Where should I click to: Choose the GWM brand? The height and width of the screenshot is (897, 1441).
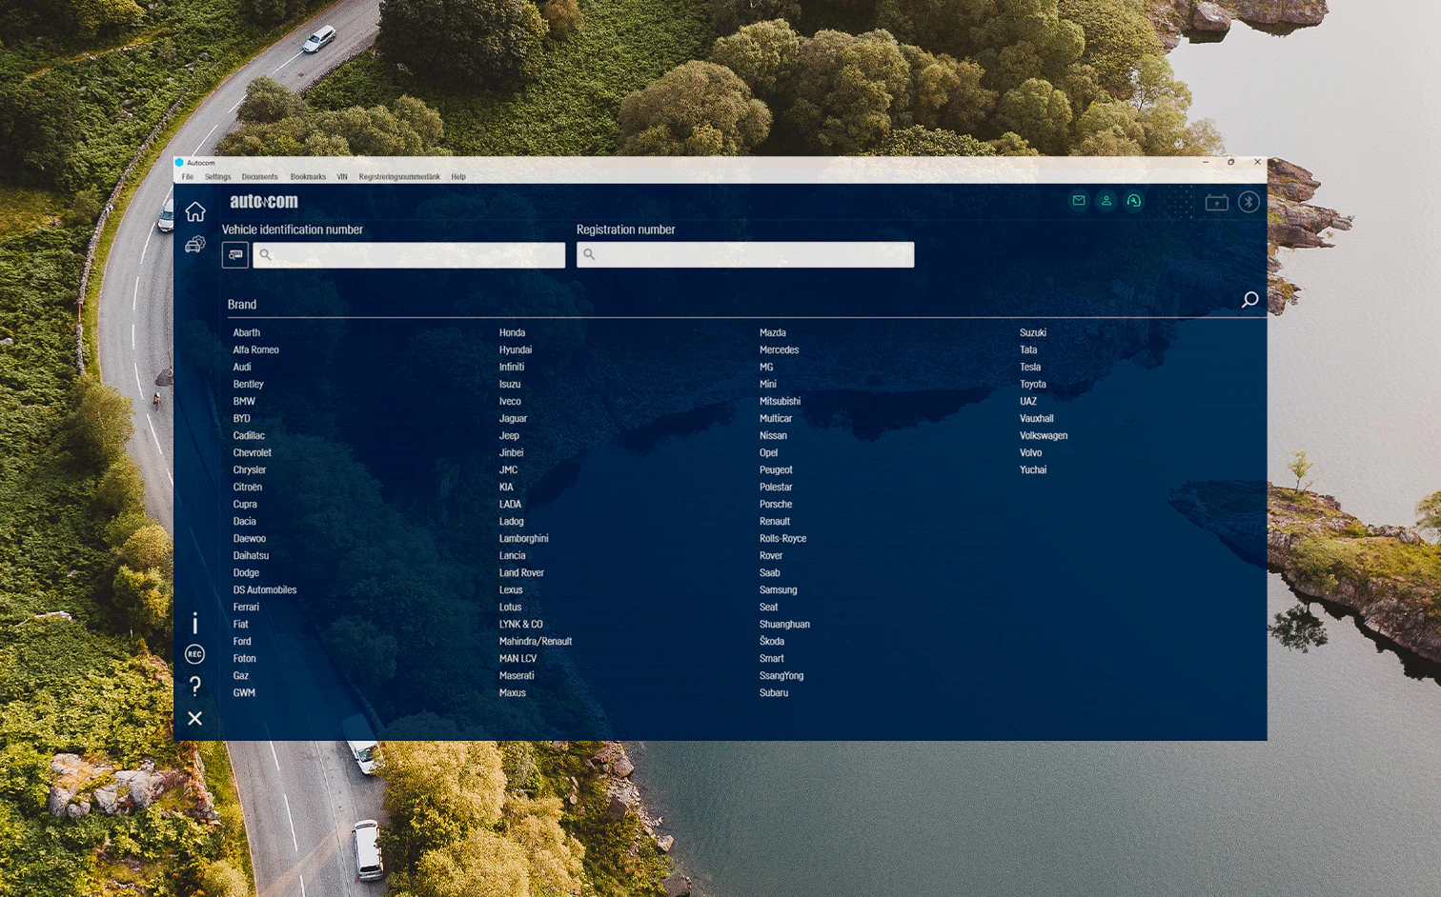pyautogui.click(x=244, y=692)
